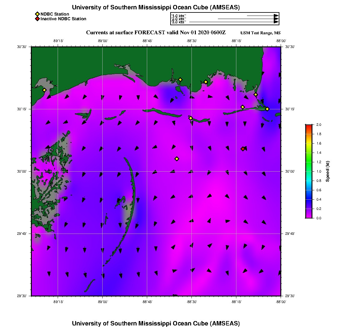Click the green 1.0 level on the color bar

[308, 171]
